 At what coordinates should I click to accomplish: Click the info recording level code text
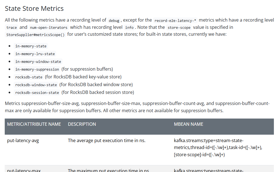pyautogui.click(x=129, y=27)
